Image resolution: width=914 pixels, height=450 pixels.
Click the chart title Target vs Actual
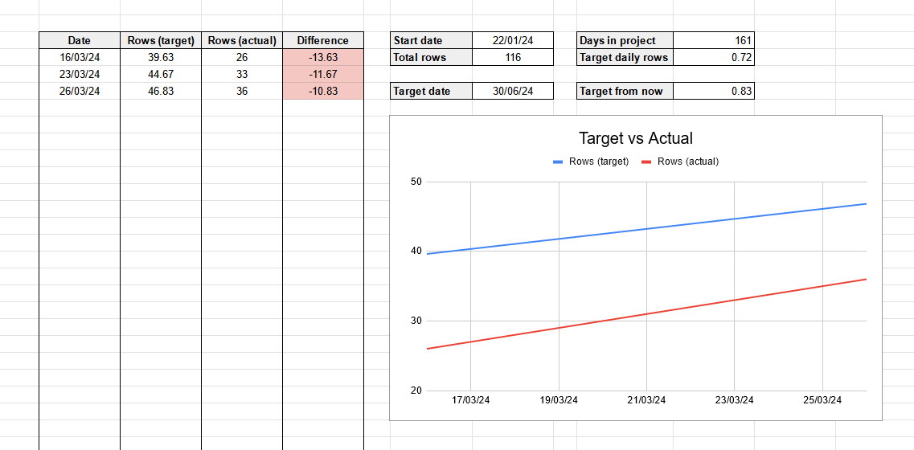point(635,139)
